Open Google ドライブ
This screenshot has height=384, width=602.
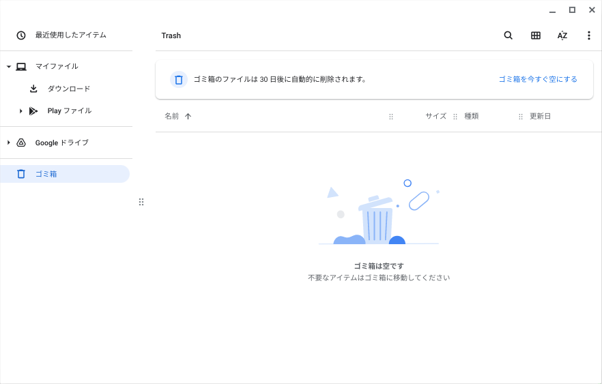click(x=62, y=143)
